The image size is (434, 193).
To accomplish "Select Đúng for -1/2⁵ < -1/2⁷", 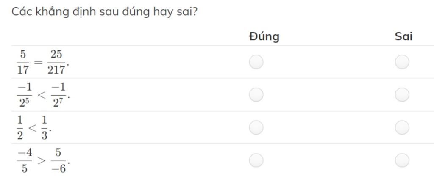I will click(x=256, y=95).
